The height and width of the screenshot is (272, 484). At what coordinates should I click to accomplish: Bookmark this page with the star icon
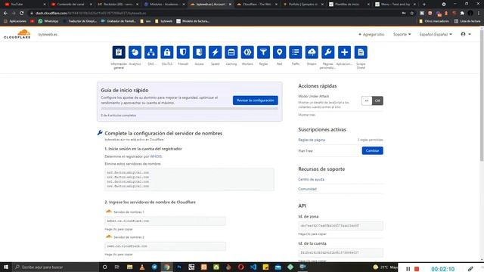click(411, 14)
